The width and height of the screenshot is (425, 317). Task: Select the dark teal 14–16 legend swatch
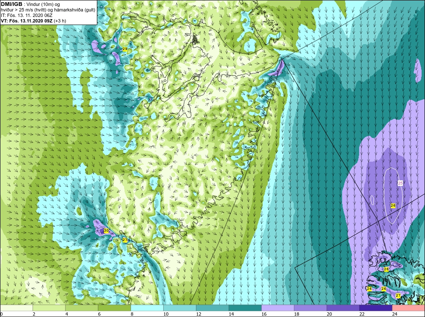(x=245, y=308)
